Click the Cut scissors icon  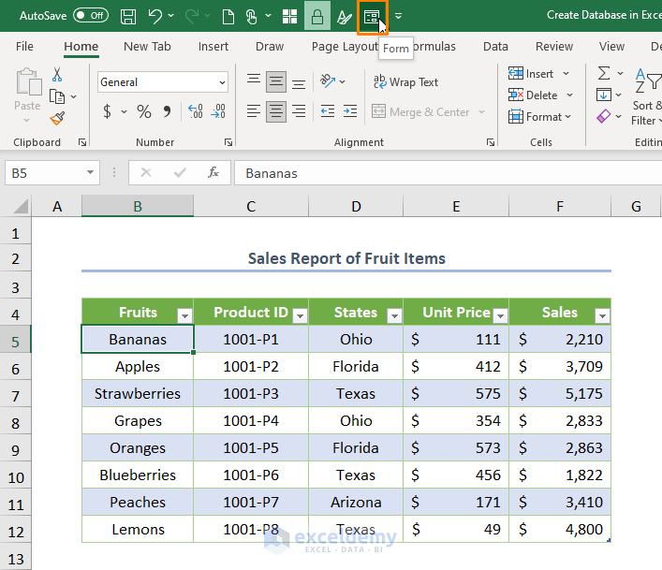[58, 75]
